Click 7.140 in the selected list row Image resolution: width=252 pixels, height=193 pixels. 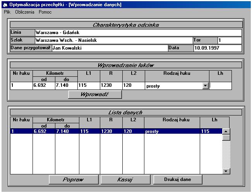(63, 131)
